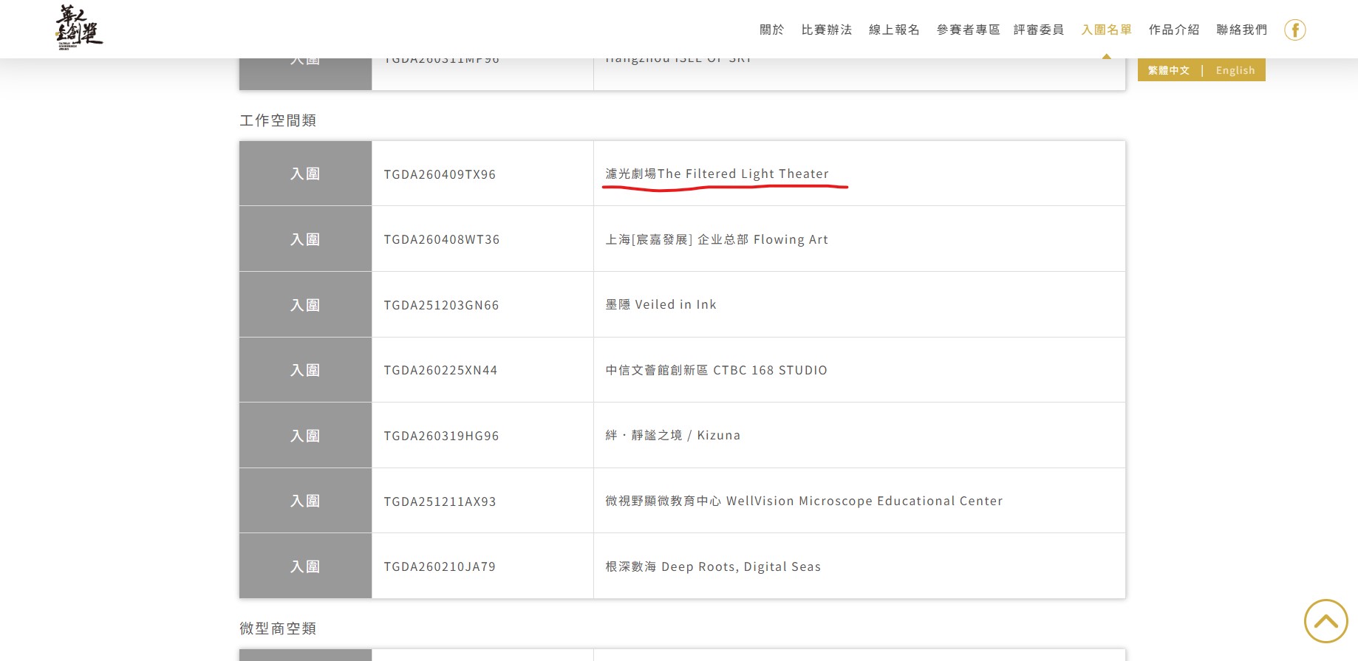
Task: Go to 線上報名 in the navigation
Action: tap(895, 30)
